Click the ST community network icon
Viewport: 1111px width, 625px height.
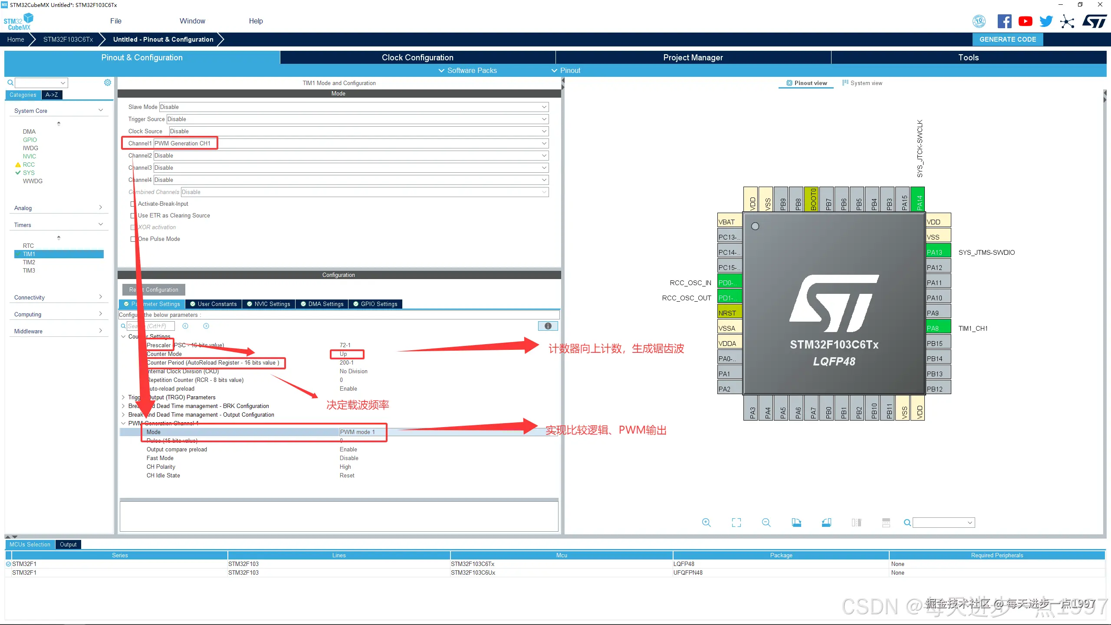point(1067,21)
